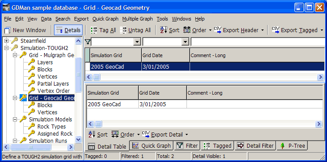Open the Quick Graph menu

[x=105, y=19]
